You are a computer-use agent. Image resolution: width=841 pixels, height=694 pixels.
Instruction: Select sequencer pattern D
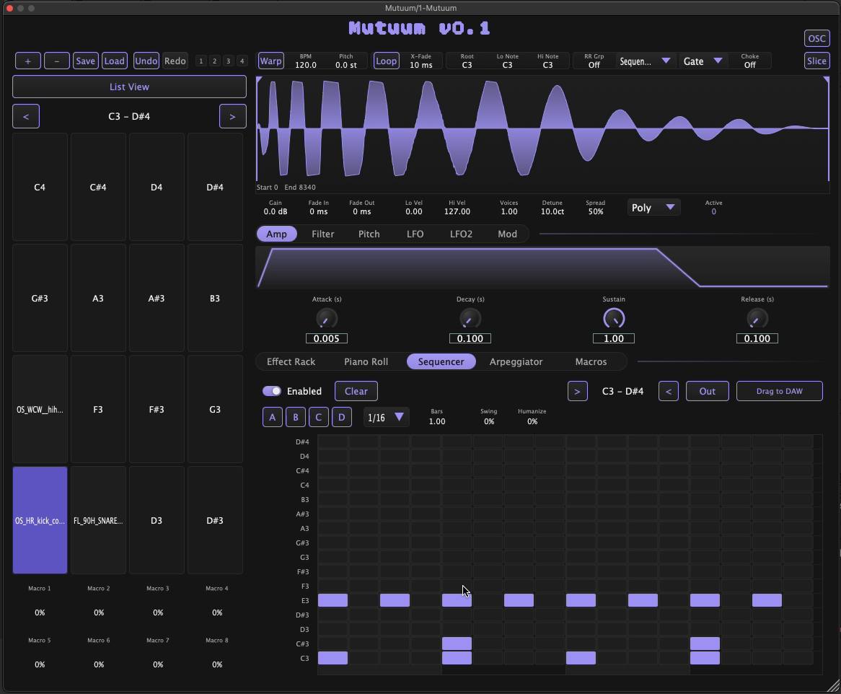pyautogui.click(x=342, y=417)
